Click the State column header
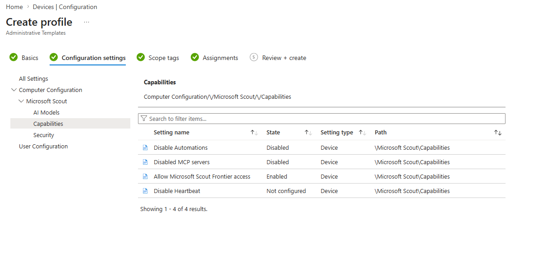 (x=273, y=133)
